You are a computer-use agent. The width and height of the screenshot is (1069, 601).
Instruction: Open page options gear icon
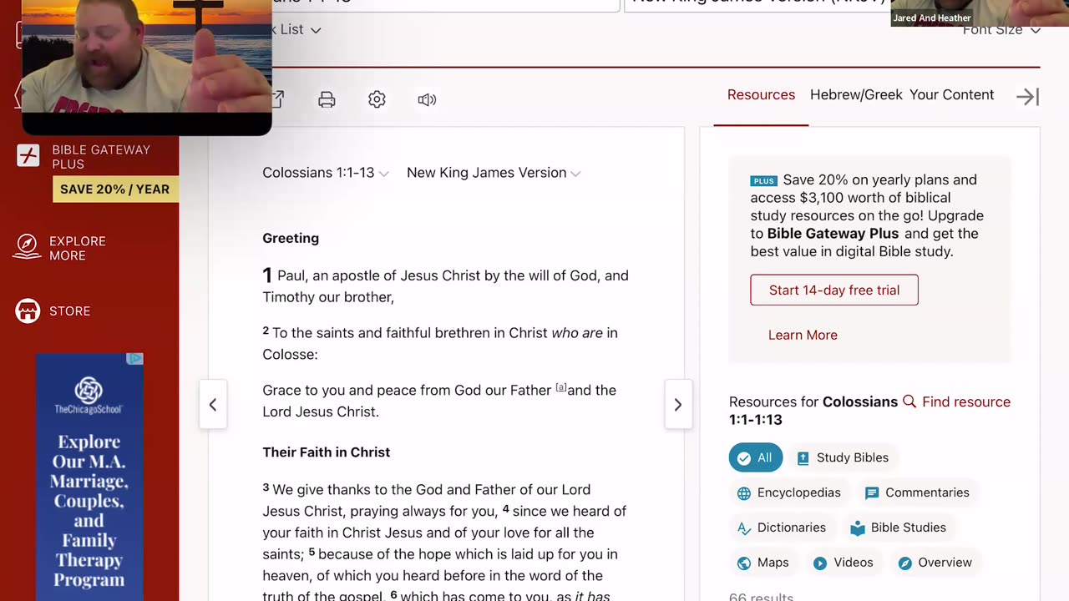(377, 99)
